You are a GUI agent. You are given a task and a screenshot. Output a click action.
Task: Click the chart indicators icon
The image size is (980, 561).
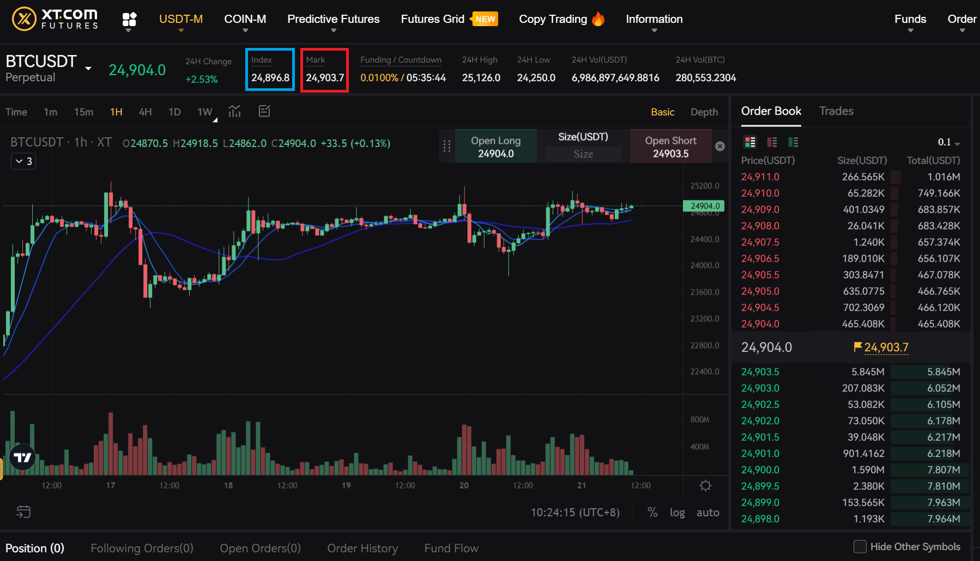click(x=234, y=112)
